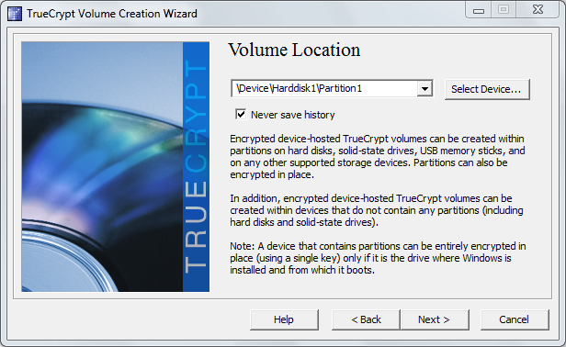The image size is (566, 347).
Task: Click the greyed-out maximize window button
Action: point(504,10)
